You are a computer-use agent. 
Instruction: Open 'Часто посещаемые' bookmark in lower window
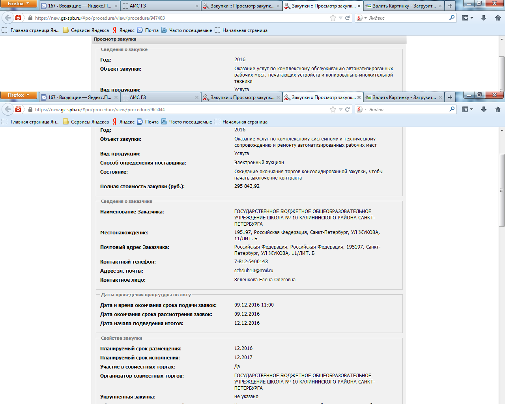point(187,122)
